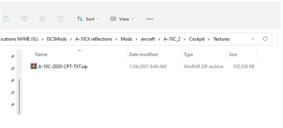The image size is (283, 128).
Task: Select the A-10C-2020-CPT-TXT.zip file
Action: click(x=63, y=67)
